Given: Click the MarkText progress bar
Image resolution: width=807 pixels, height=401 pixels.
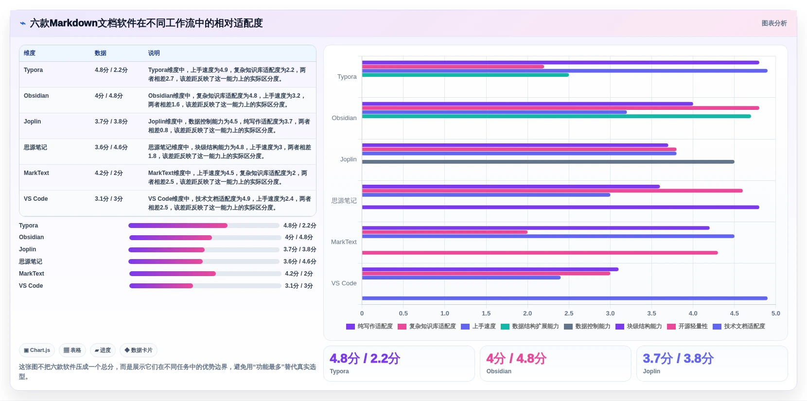Looking at the screenshot, I should 205,274.
